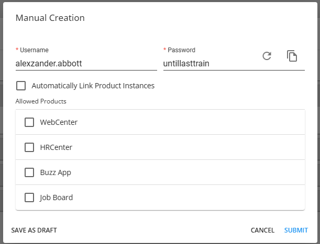Tick the WebCenter checkbox

click(29, 122)
